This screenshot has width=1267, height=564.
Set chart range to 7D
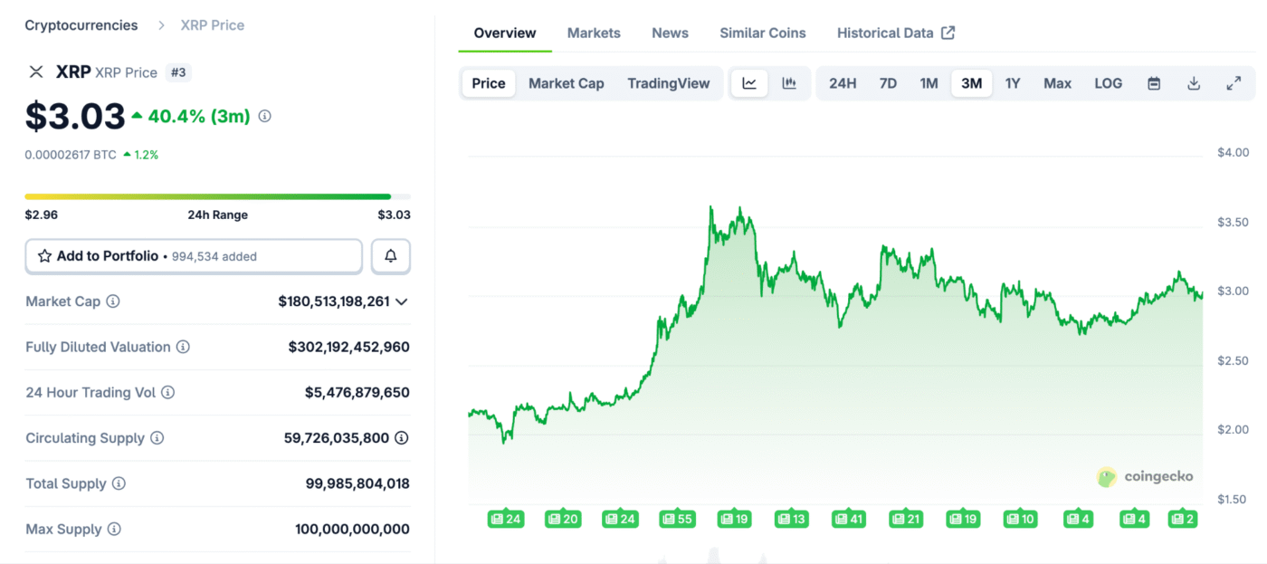pyautogui.click(x=888, y=83)
